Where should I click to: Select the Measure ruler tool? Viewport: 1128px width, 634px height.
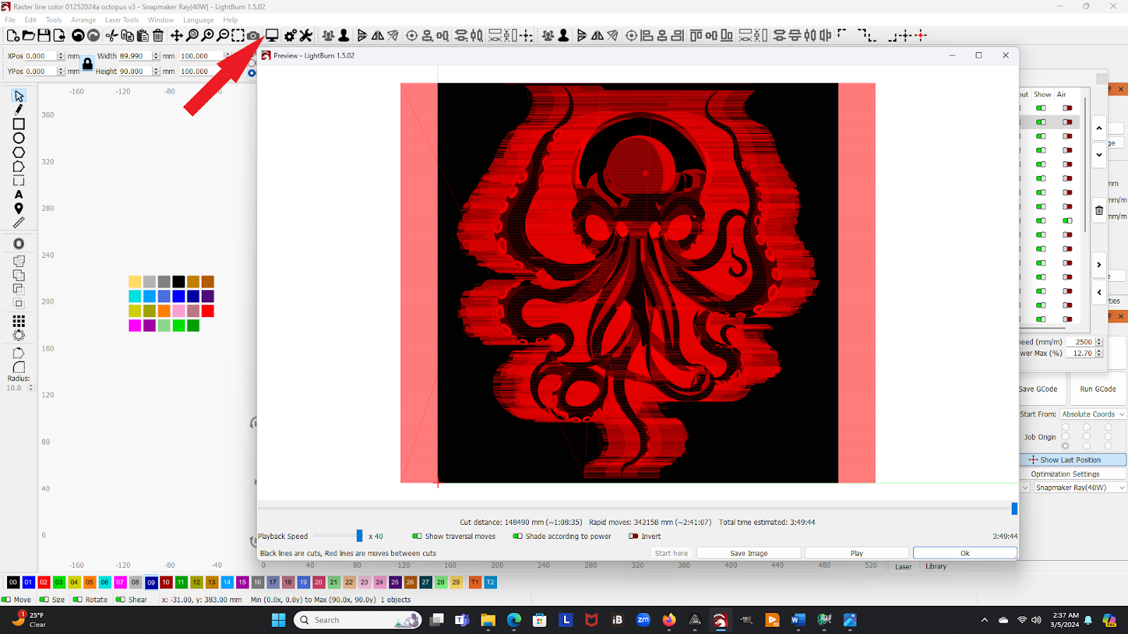(19, 223)
